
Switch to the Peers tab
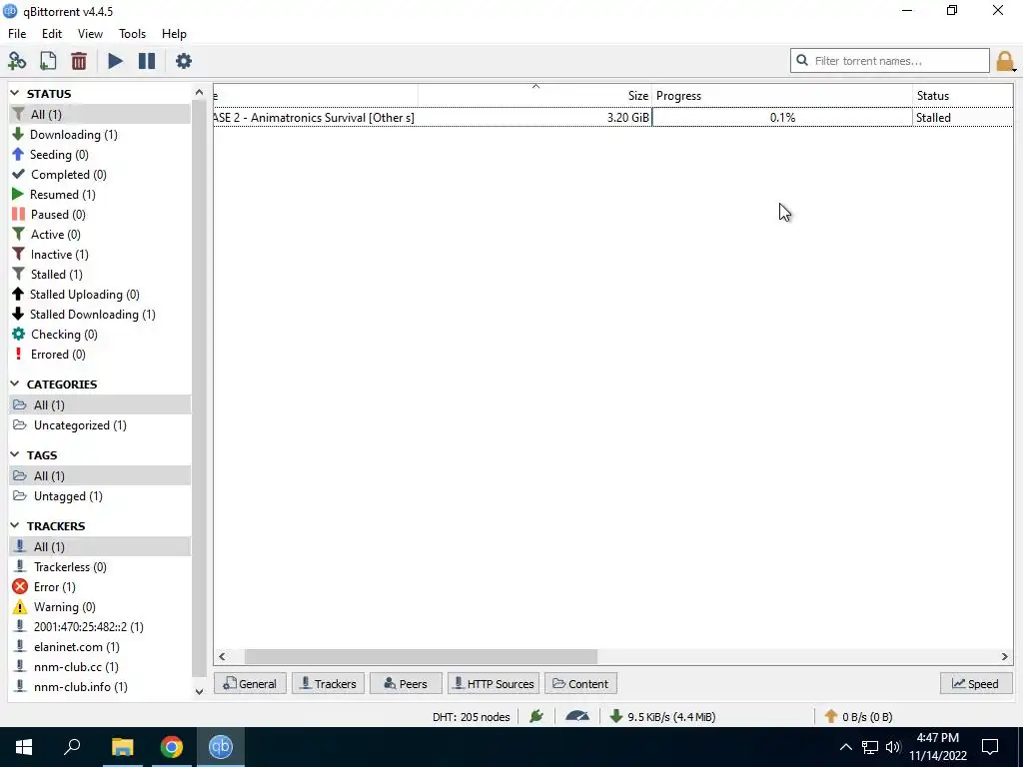click(x=406, y=683)
